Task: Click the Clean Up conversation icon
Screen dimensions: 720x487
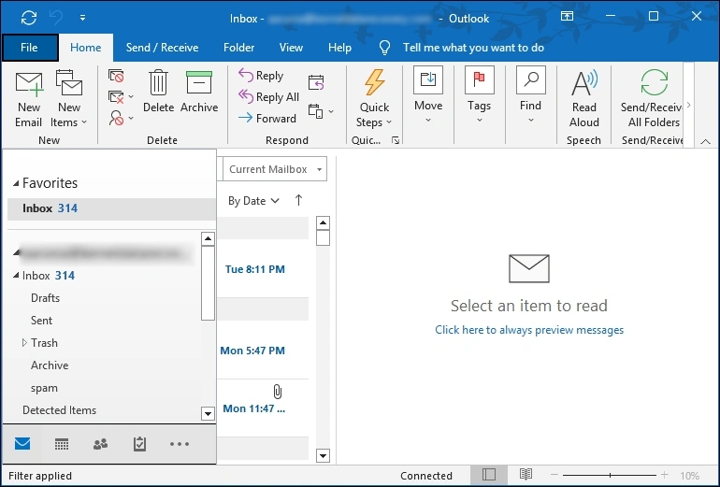Action: tap(116, 97)
